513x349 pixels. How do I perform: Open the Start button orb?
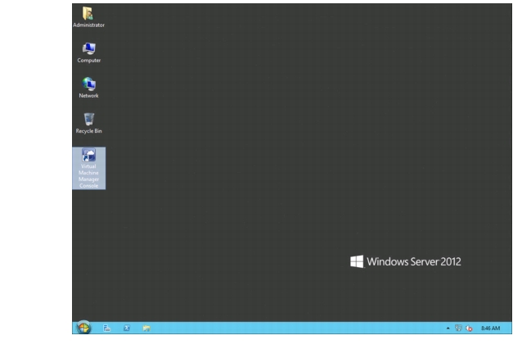click(83, 328)
